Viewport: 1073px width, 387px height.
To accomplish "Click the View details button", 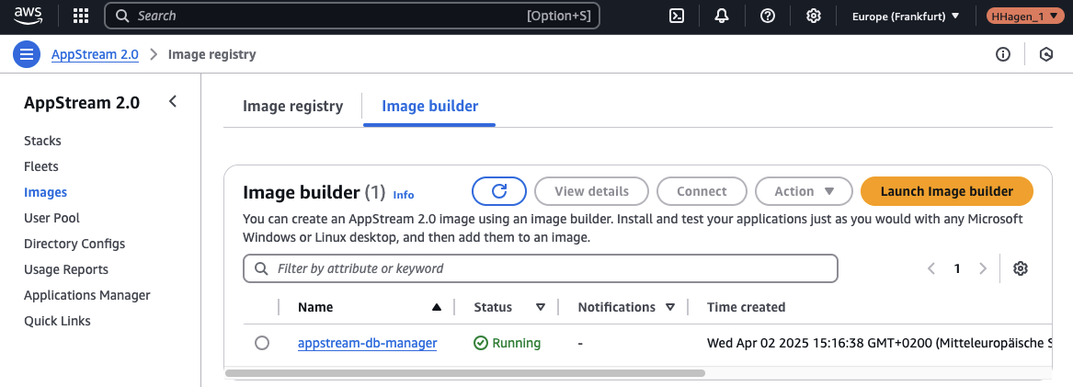I will click(x=591, y=191).
